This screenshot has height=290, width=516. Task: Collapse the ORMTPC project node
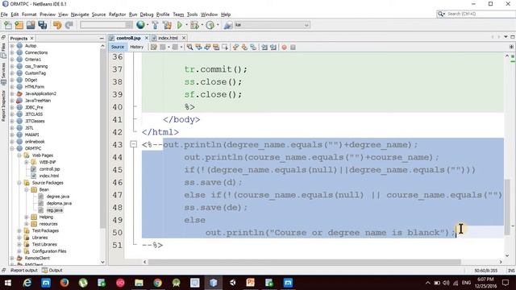[12, 148]
